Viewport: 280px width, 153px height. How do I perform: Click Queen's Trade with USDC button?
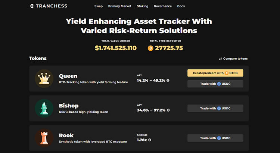(x=215, y=84)
